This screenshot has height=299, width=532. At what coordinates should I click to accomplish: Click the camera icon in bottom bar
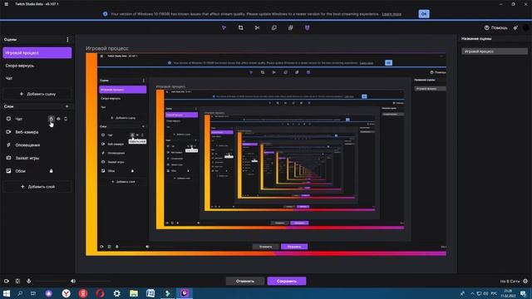[x=7, y=281]
